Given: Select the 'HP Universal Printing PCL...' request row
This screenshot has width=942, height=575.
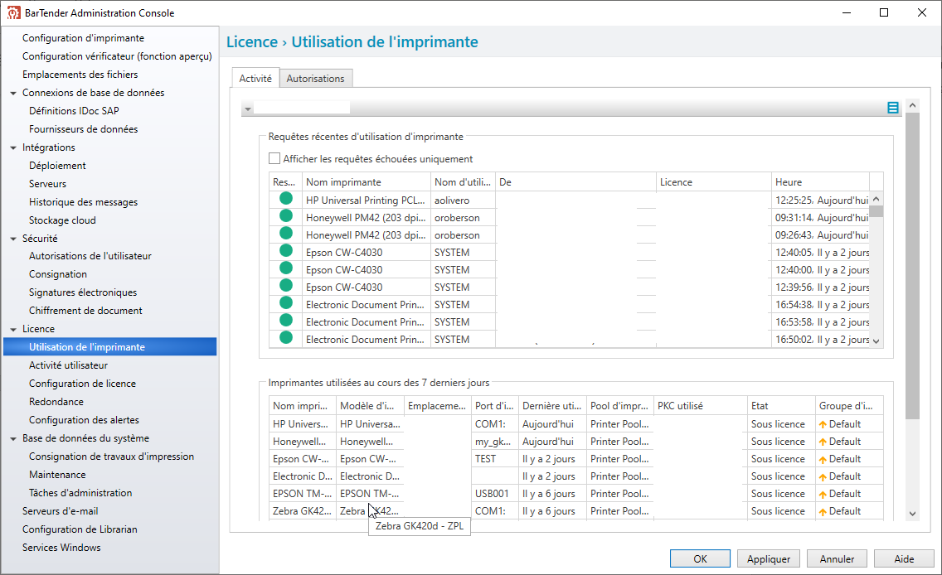Looking at the screenshot, I should [x=569, y=200].
